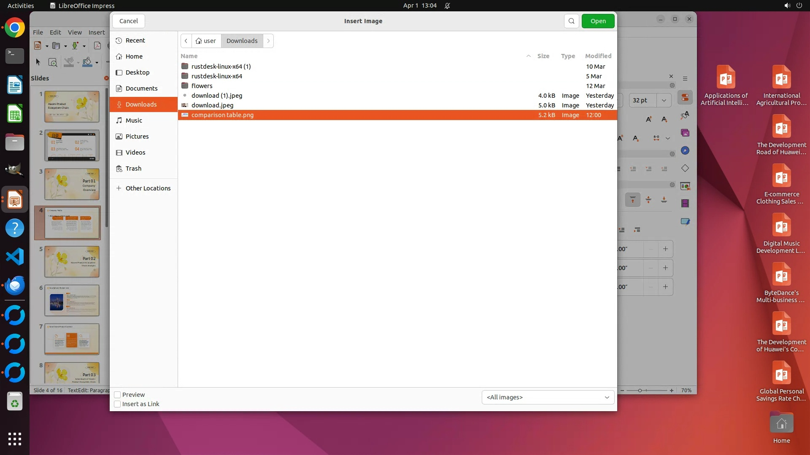The height and width of the screenshot is (455, 810).
Task: Open the Downloads sidebar location
Action: [x=141, y=104]
